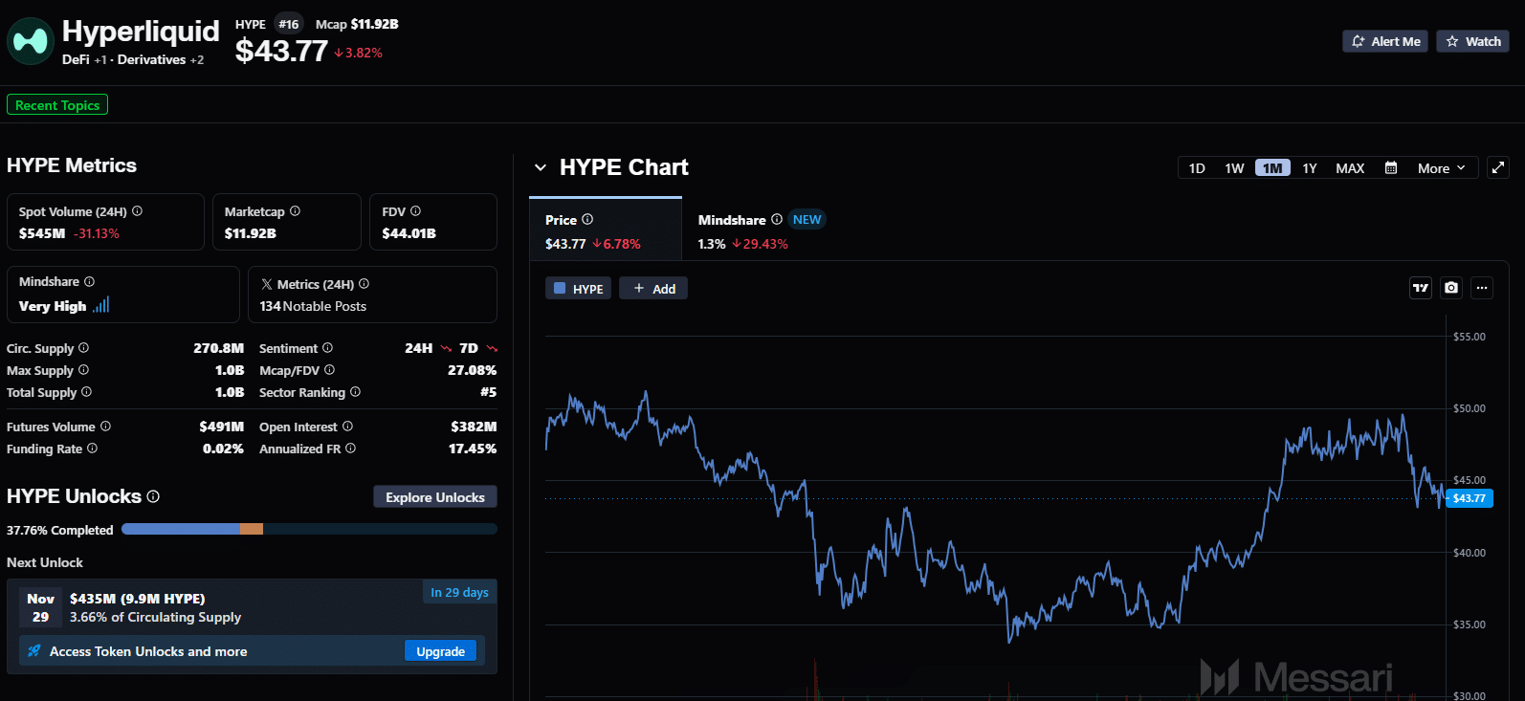The image size is (1525, 701).
Task: Click info icon on the Price tab
Action: [x=587, y=219]
